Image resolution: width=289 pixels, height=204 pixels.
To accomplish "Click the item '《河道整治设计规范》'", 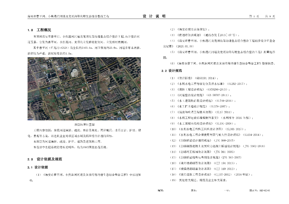I will pyautogui.click(x=191, y=95).
